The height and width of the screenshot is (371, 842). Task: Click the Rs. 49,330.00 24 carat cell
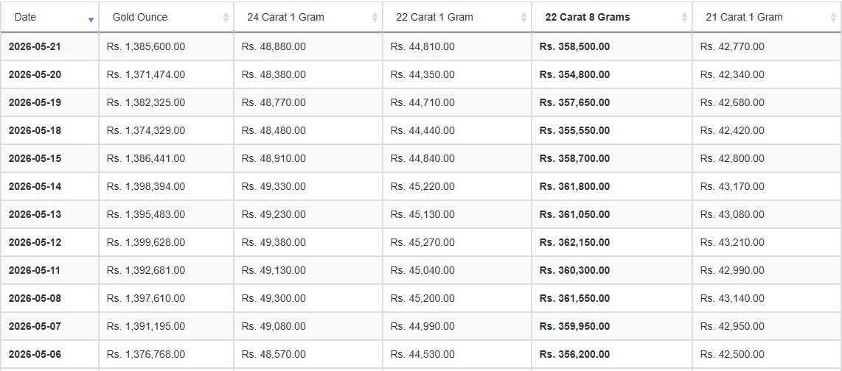pyautogui.click(x=308, y=186)
